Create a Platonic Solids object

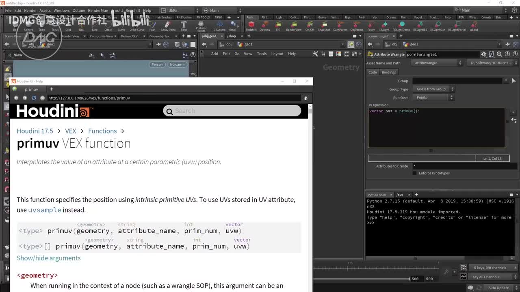point(201,27)
